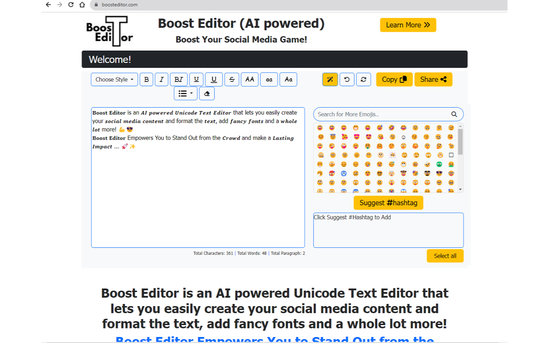Trigger the AI magic wand tool
Viewport: 549px width, 343px height.
tap(330, 79)
